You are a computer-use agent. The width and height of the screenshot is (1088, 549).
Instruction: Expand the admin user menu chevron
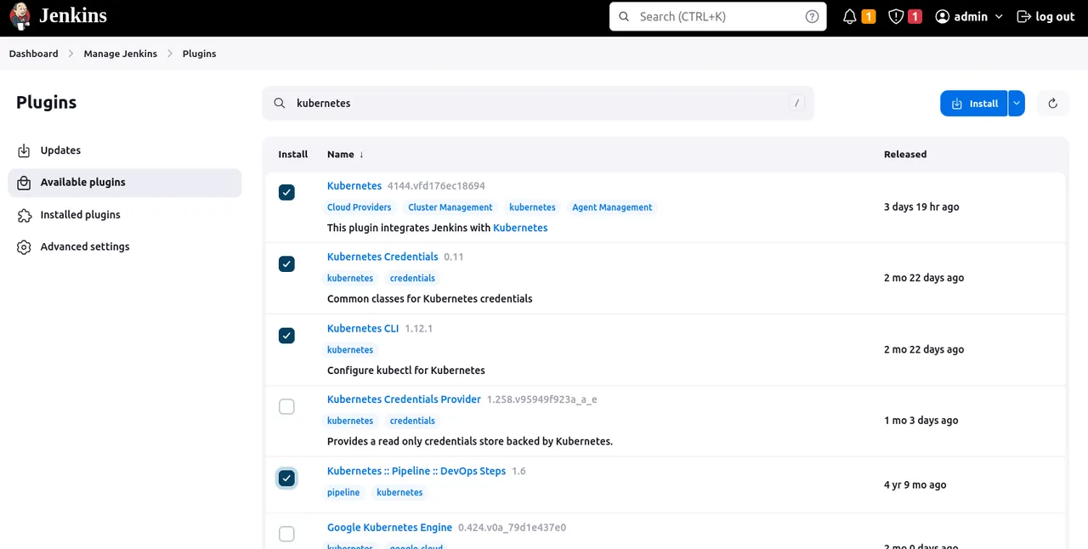[x=999, y=17]
